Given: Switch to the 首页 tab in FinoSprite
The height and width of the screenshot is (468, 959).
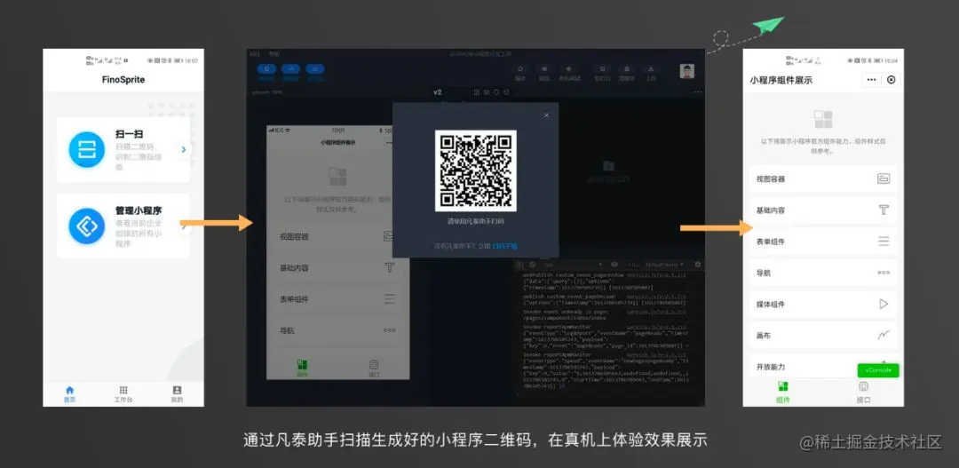Looking at the screenshot, I should pos(70,394).
